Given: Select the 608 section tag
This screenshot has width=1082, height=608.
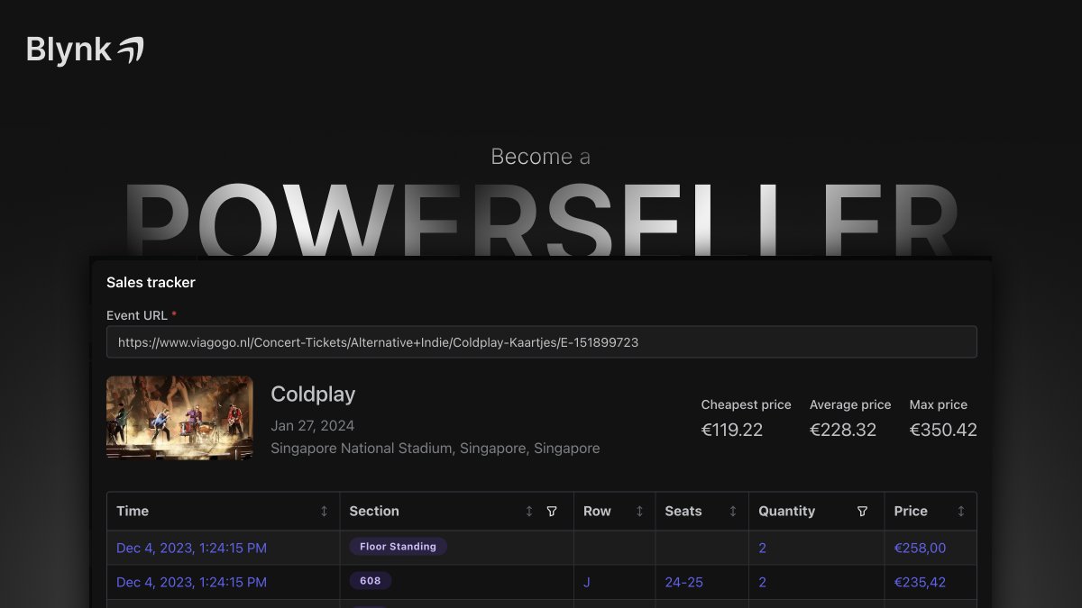Looking at the screenshot, I should [x=371, y=581].
